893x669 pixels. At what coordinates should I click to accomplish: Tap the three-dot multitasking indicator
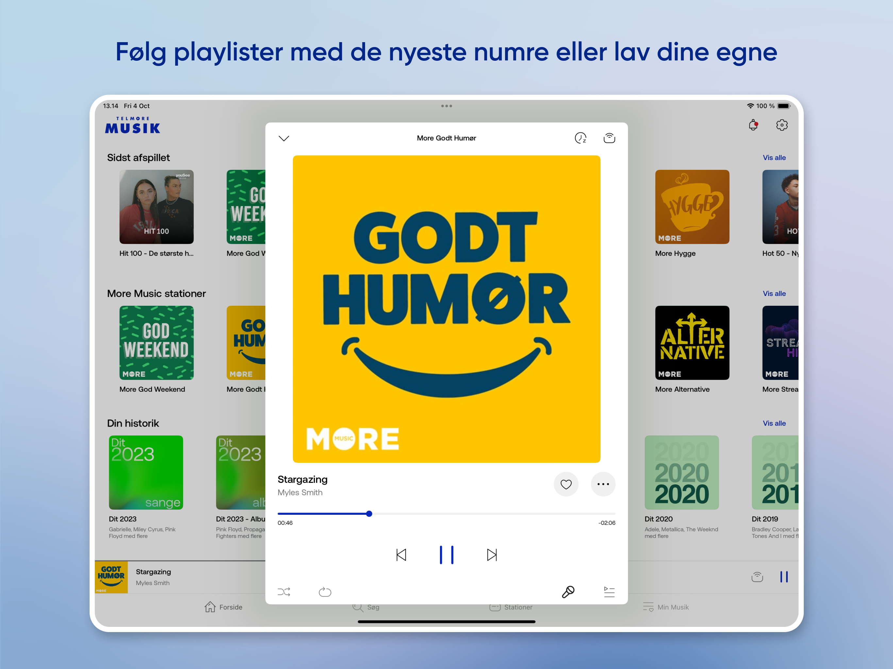click(446, 106)
